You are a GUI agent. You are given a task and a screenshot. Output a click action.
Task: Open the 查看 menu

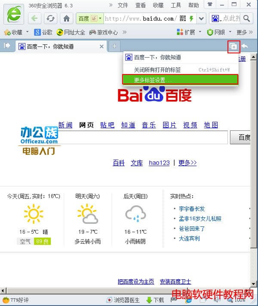(x=141, y=5)
